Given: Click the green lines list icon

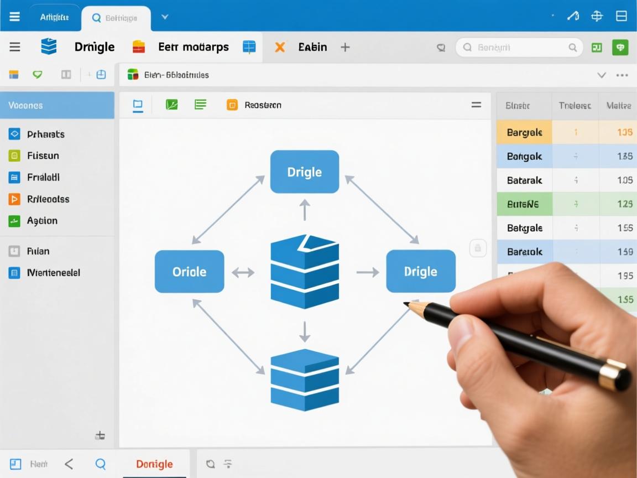Looking at the screenshot, I should tap(200, 105).
